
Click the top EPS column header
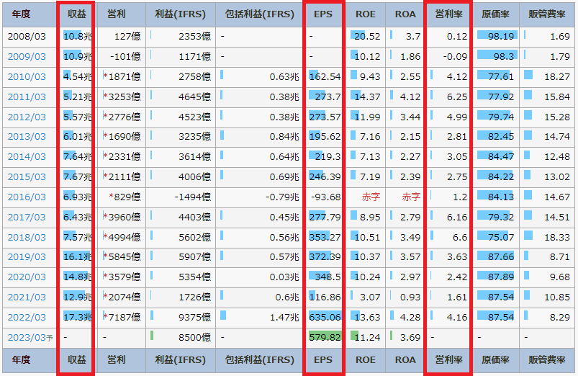pyautogui.click(x=323, y=14)
